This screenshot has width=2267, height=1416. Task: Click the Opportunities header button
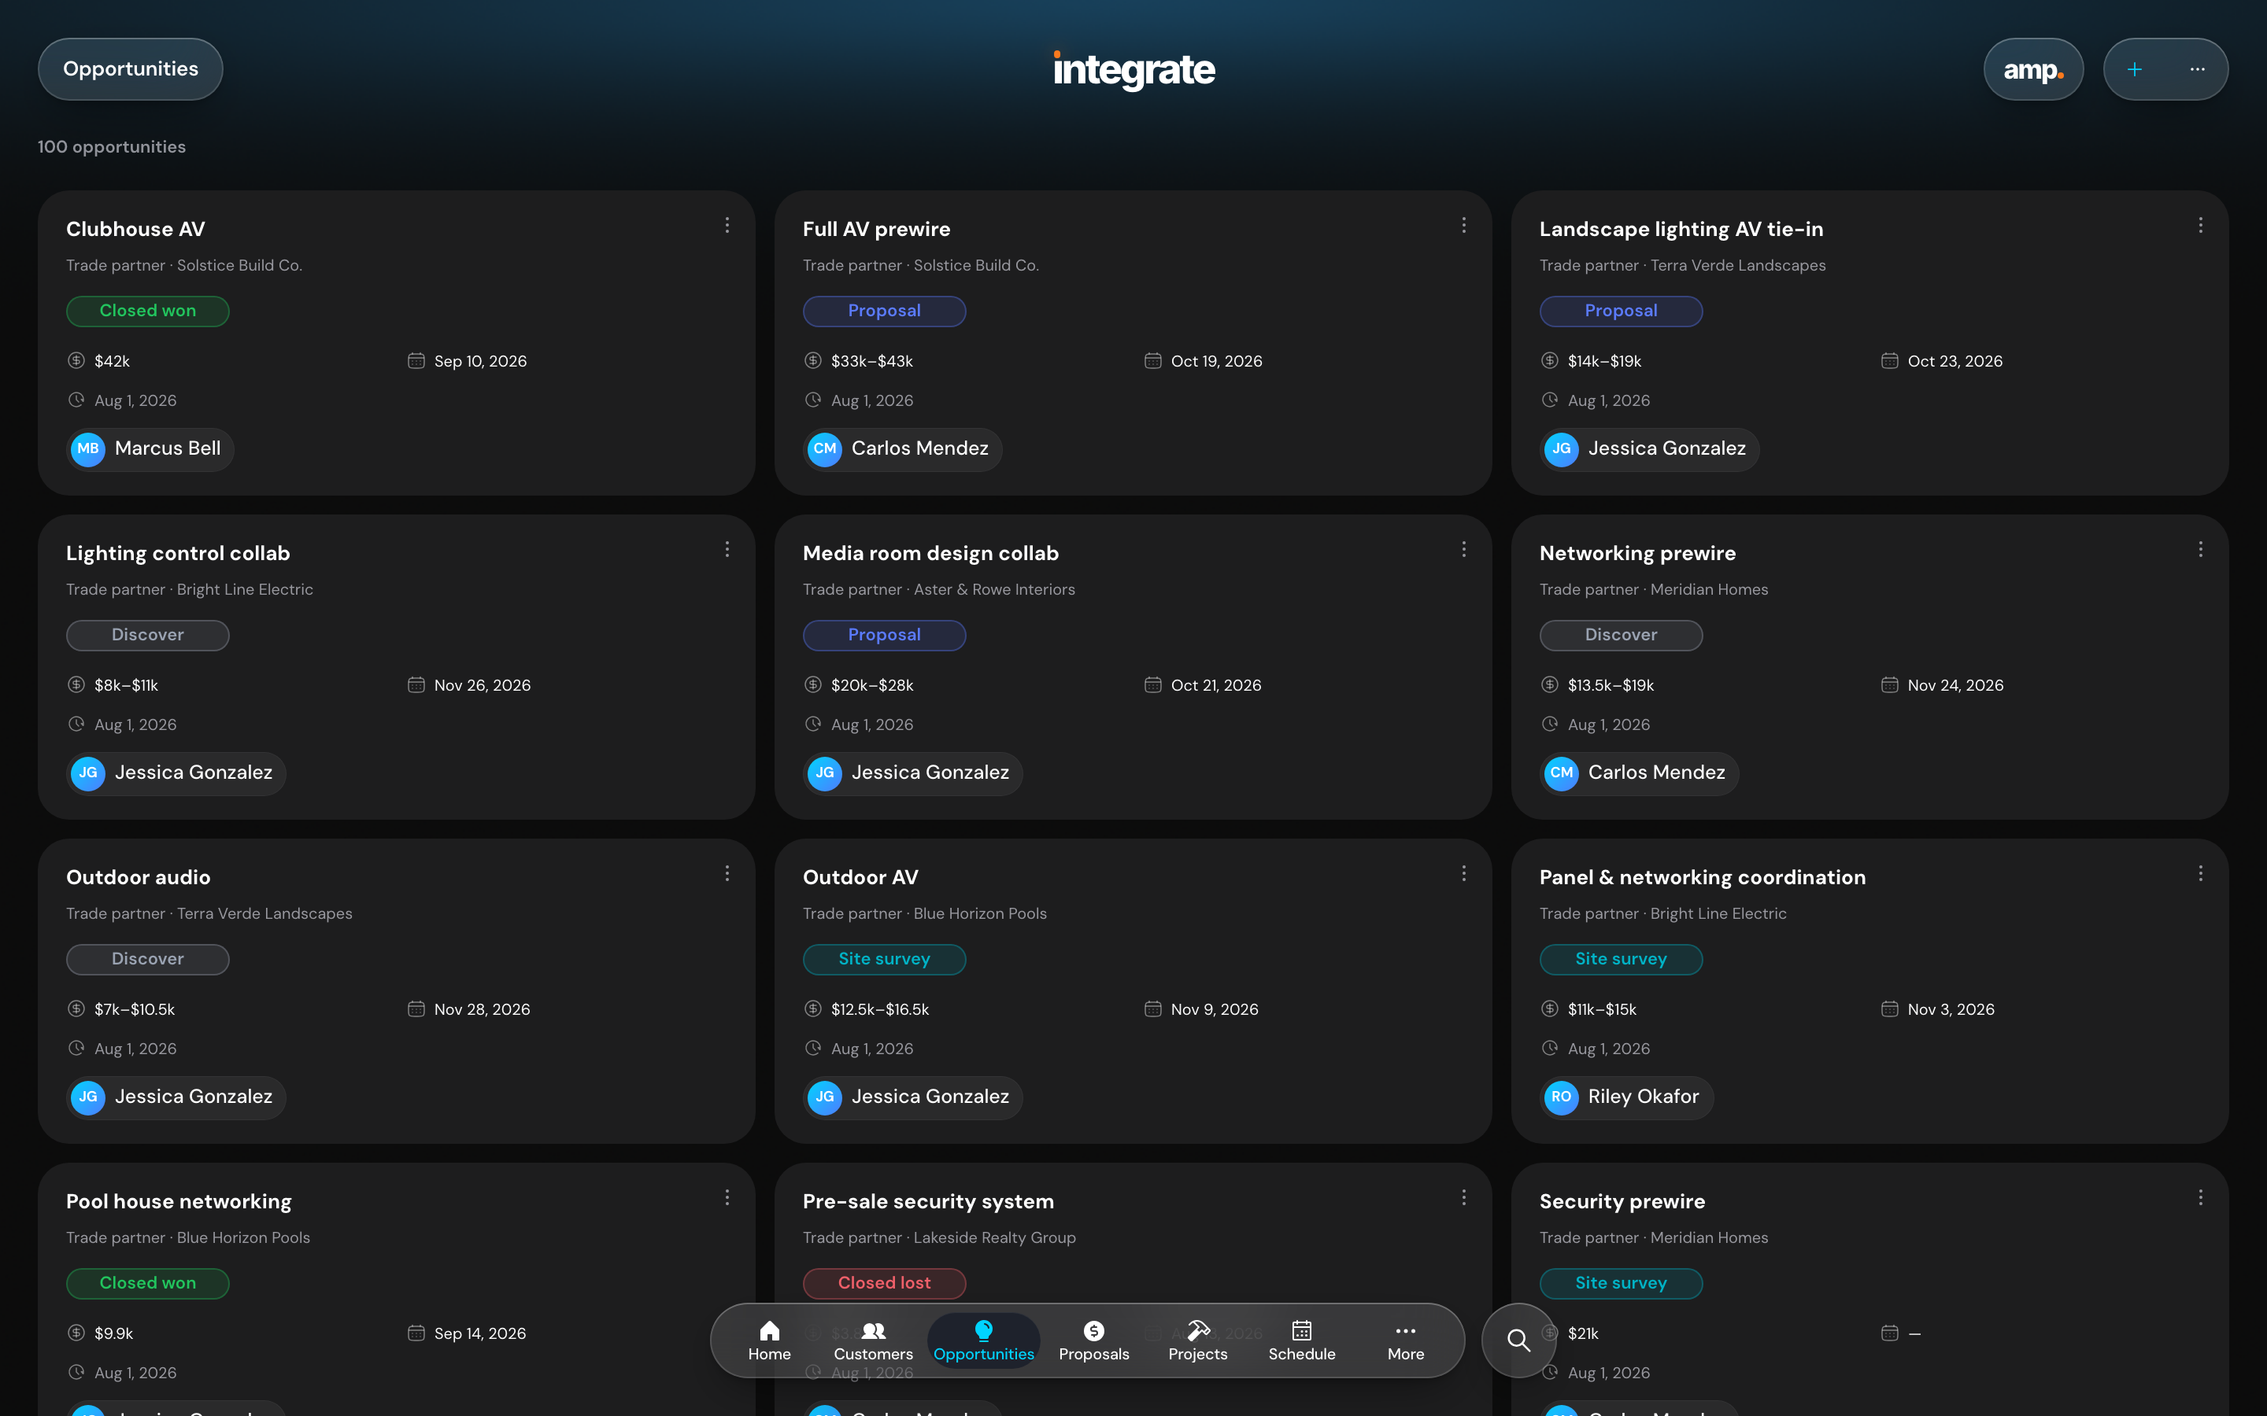pos(130,69)
